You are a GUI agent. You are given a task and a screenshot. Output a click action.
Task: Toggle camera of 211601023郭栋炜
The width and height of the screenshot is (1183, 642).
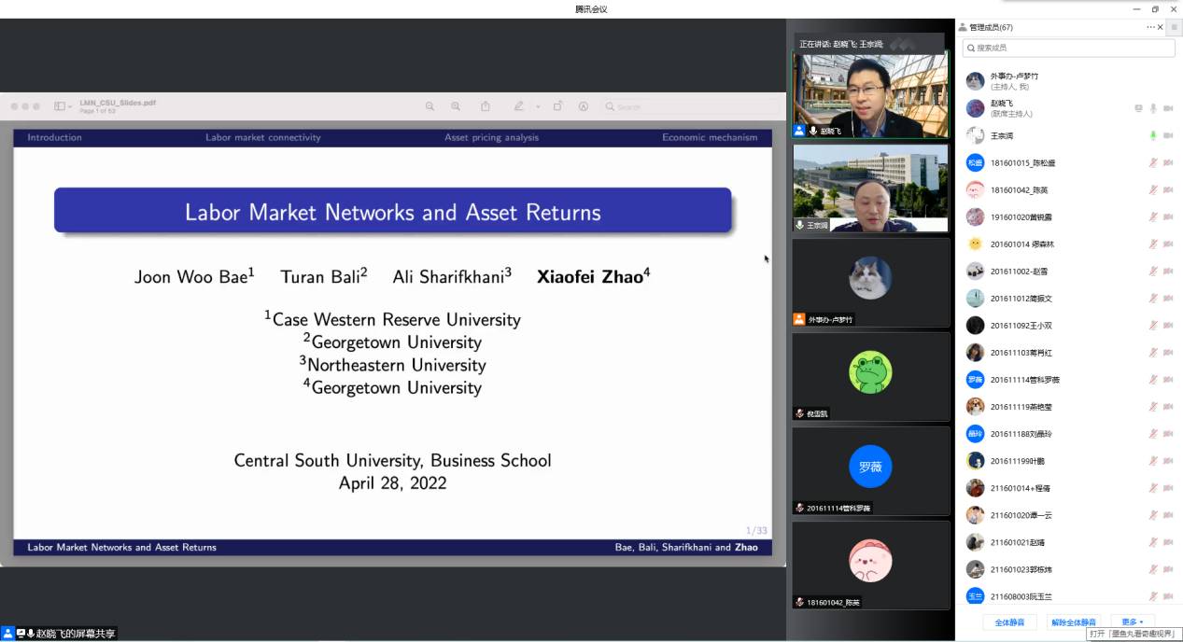pos(1168,569)
